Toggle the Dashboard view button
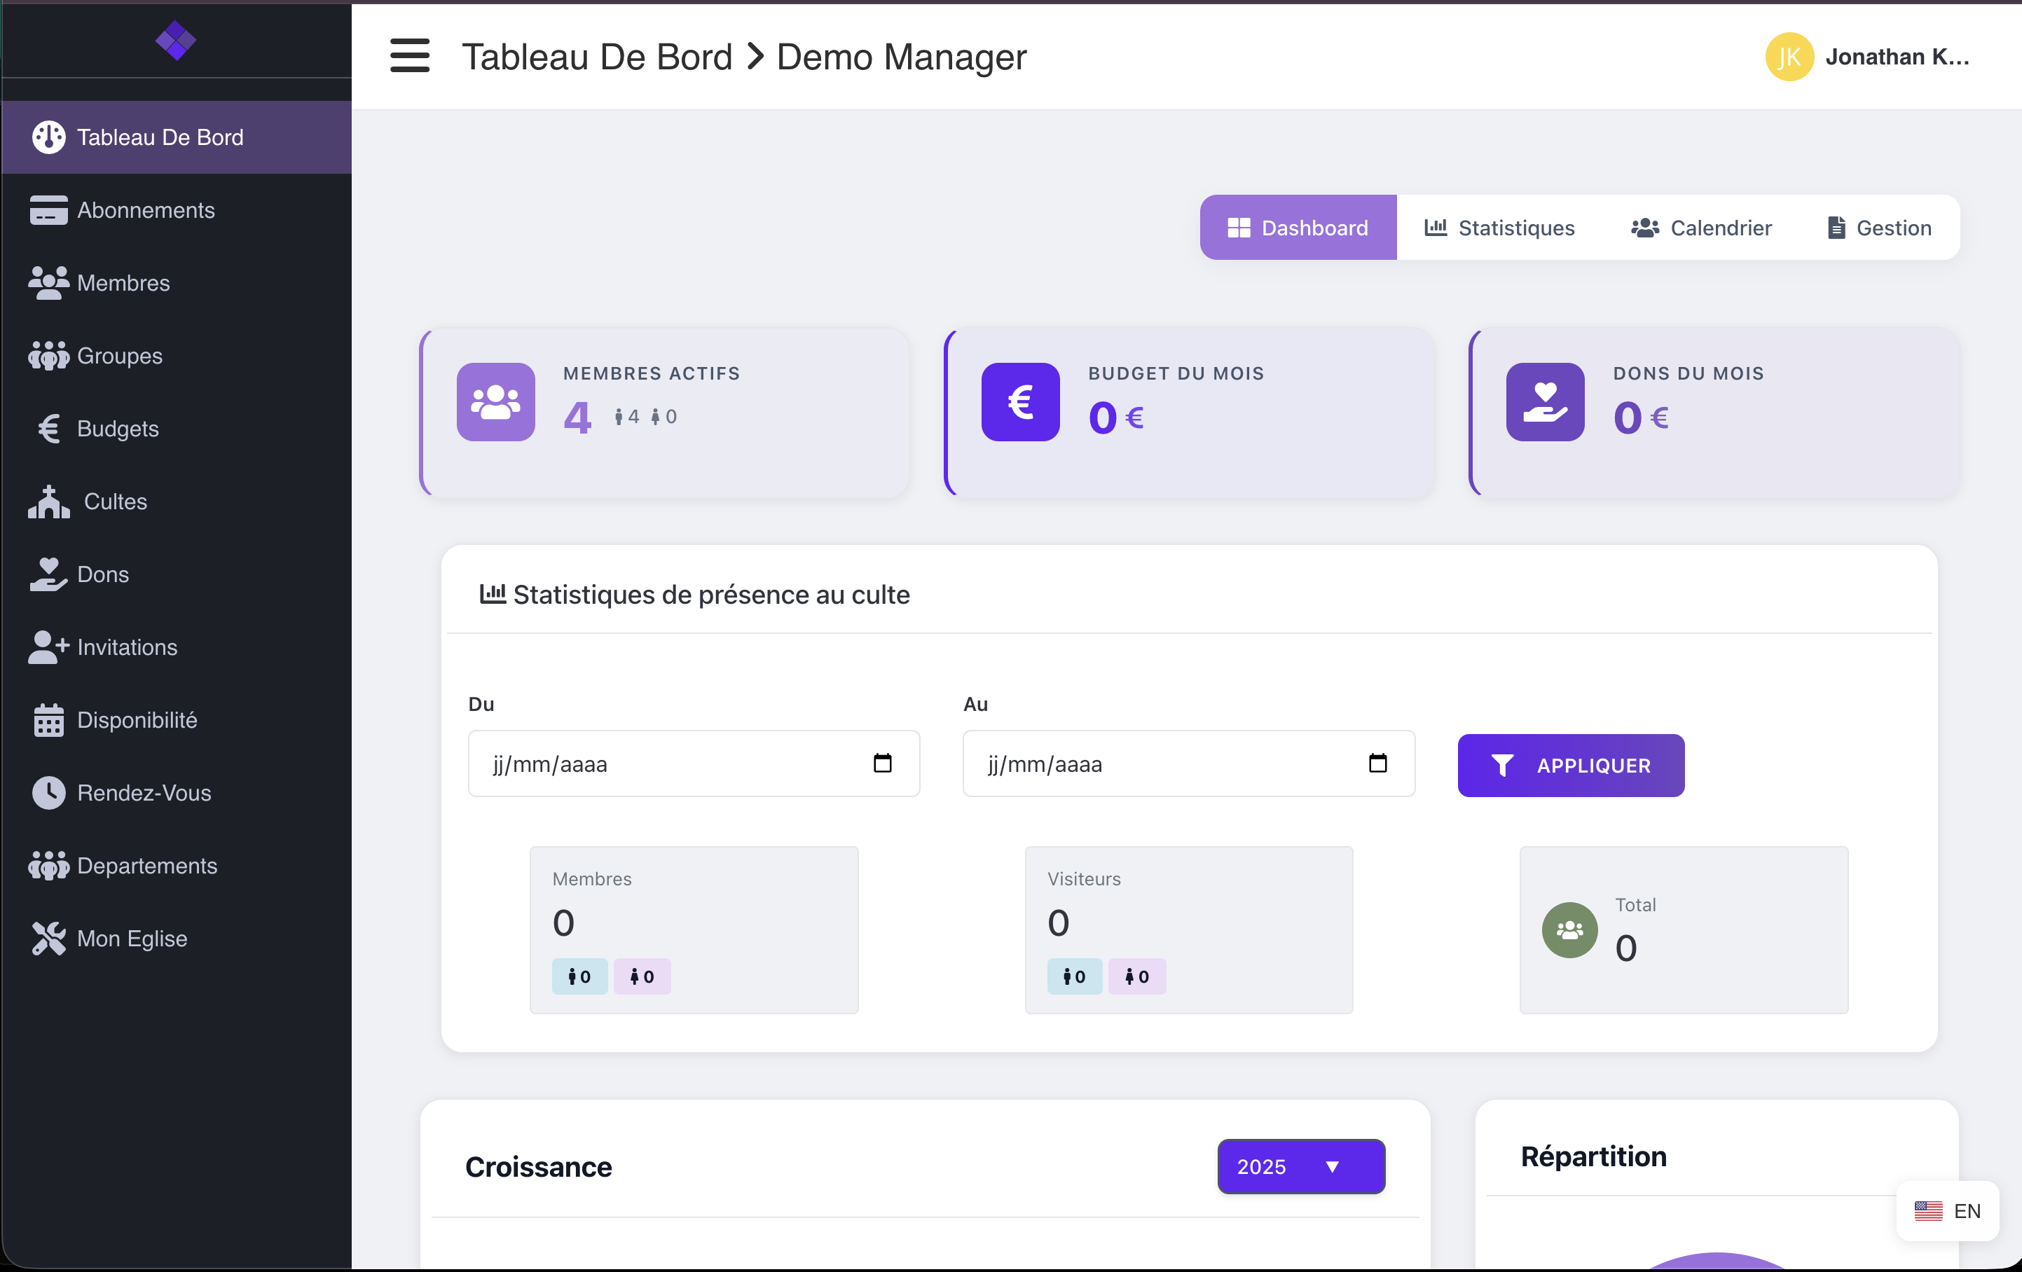Screen dimensions: 2022x1272 [x=1298, y=227]
